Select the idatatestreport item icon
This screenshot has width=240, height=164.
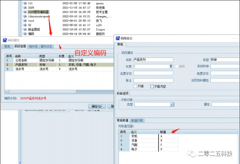point(25,16)
